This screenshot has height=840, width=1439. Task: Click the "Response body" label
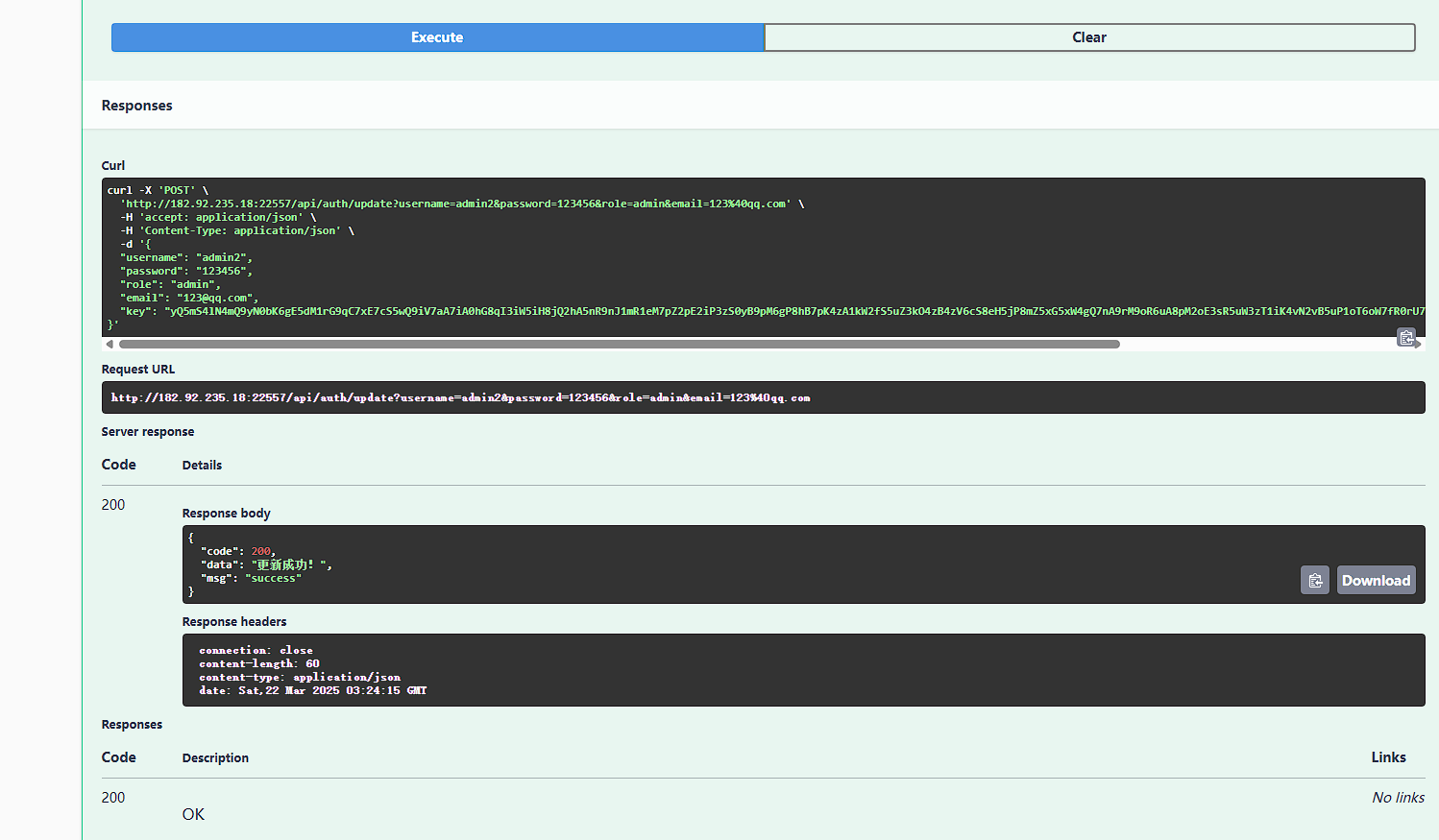pos(227,514)
